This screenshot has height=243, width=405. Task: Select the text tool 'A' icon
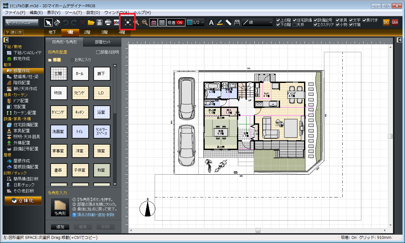coord(211,22)
